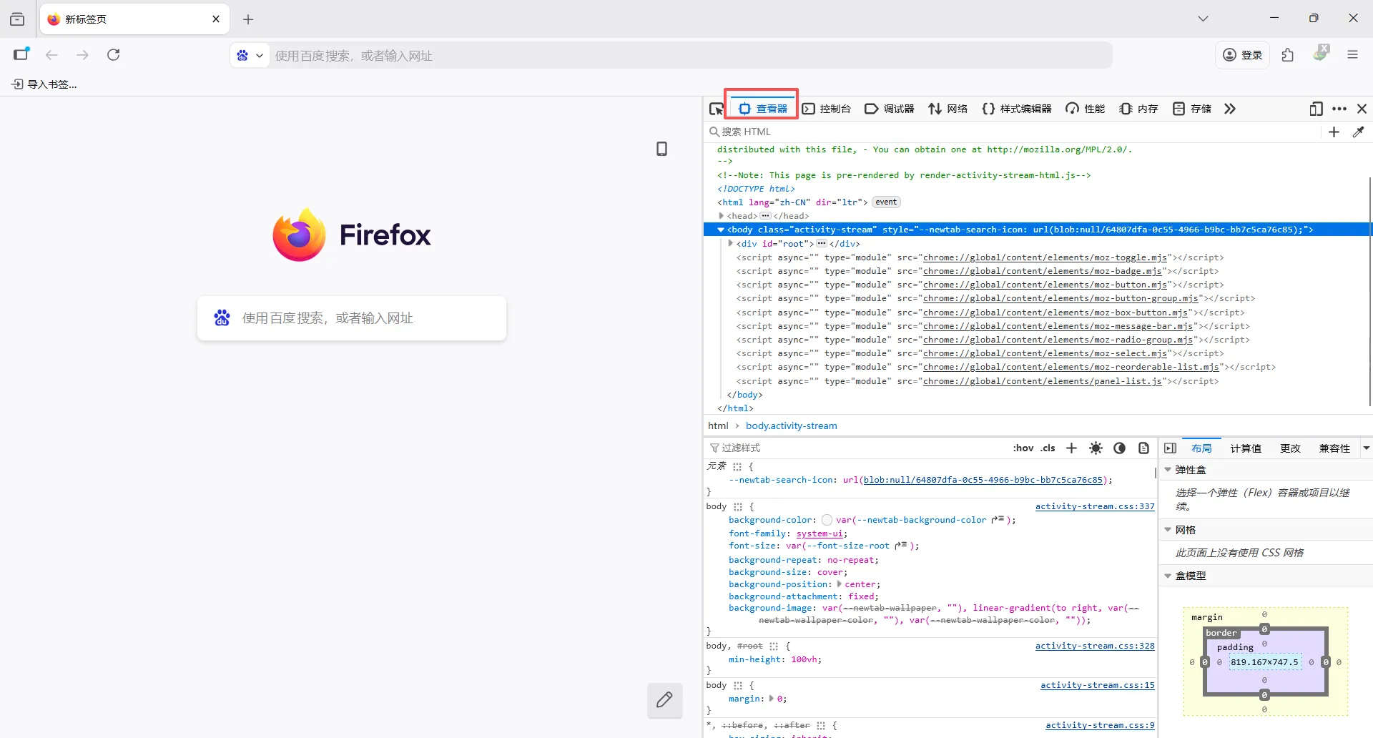1373x738 pixels.
Task: Collapse the 弹性盒 section
Action: (x=1168, y=470)
